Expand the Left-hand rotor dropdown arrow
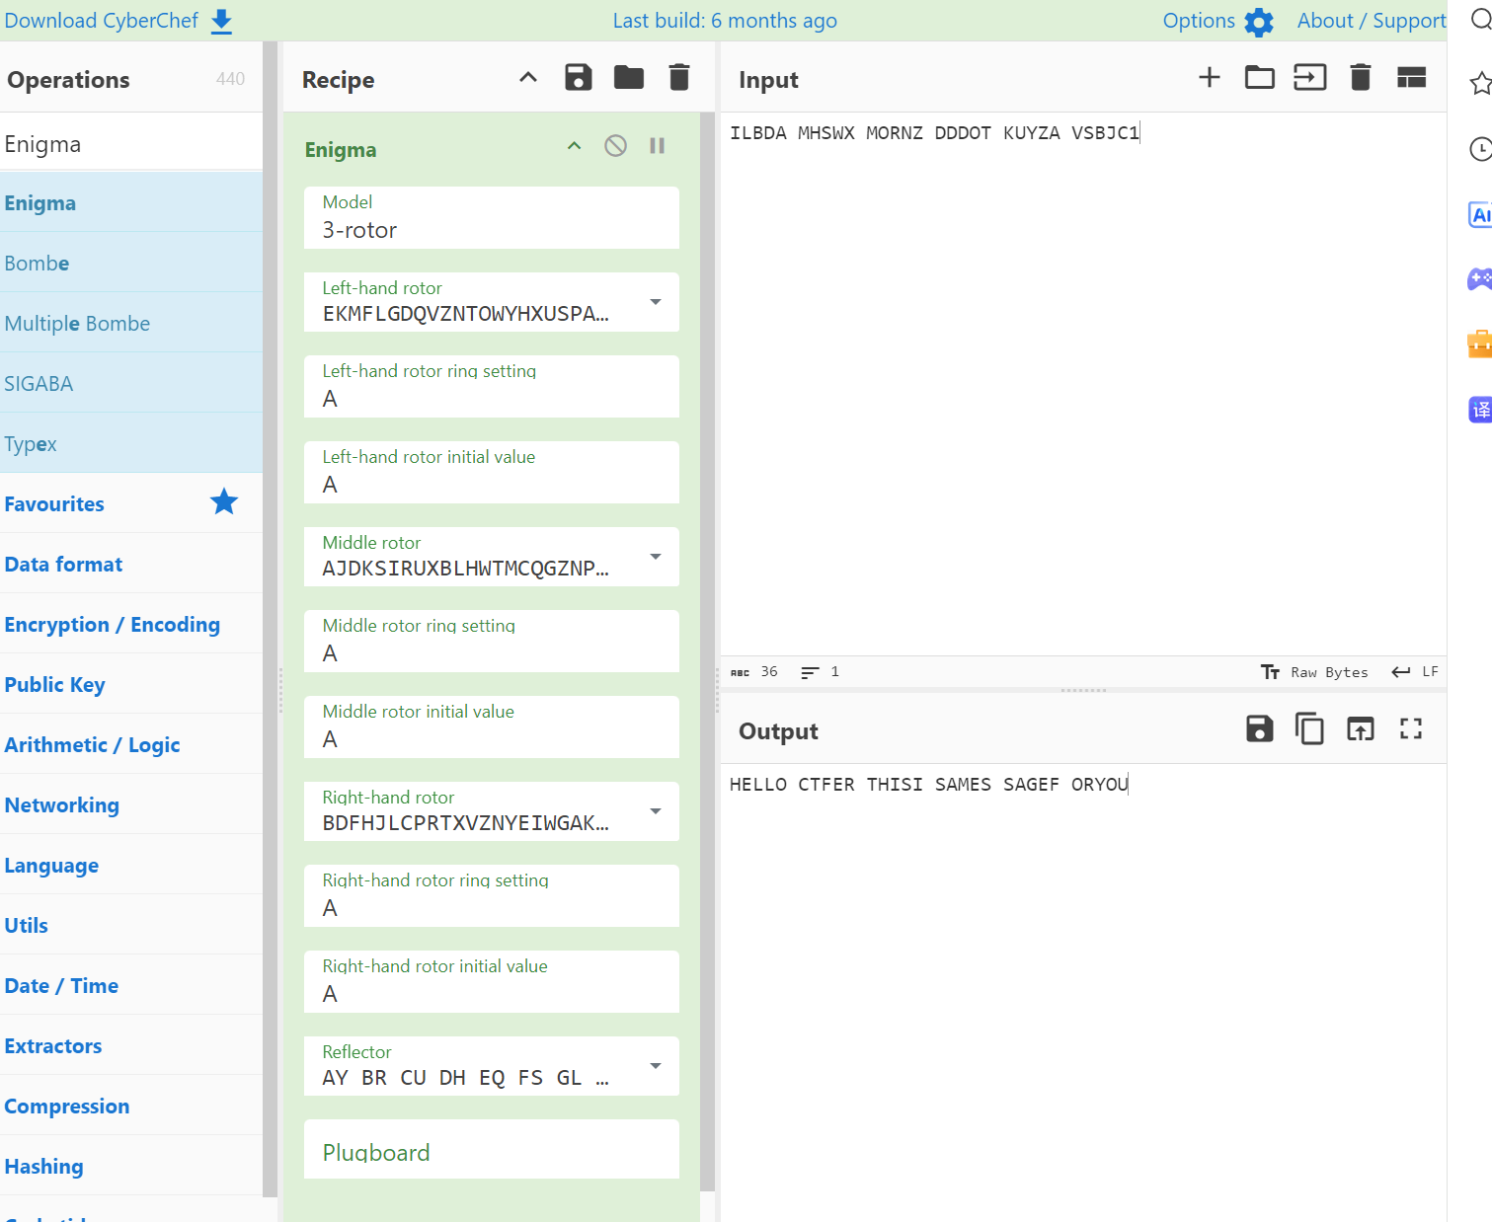 tap(656, 302)
